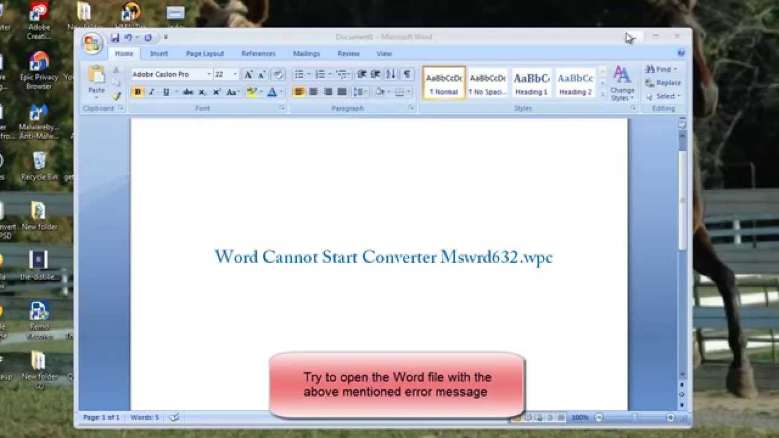This screenshot has width=779, height=438.
Task: Zoom out with the minus button
Action: click(599, 417)
